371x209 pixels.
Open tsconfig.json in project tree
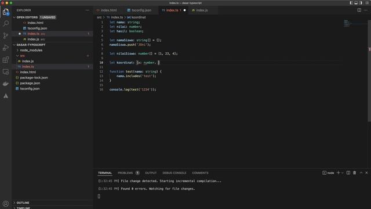click(x=30, y=88)
